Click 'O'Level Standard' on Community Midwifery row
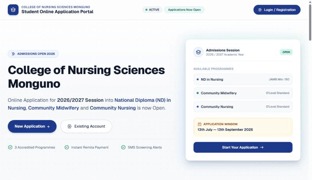The width and height of the screenshot is (312, 180). click(278, 93)
